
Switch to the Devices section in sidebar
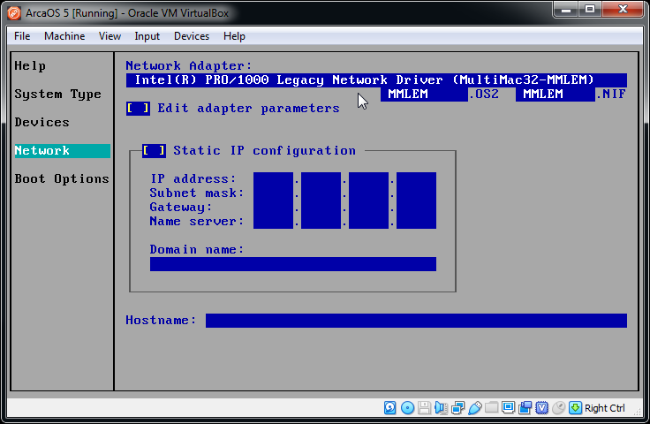[42, 122]
